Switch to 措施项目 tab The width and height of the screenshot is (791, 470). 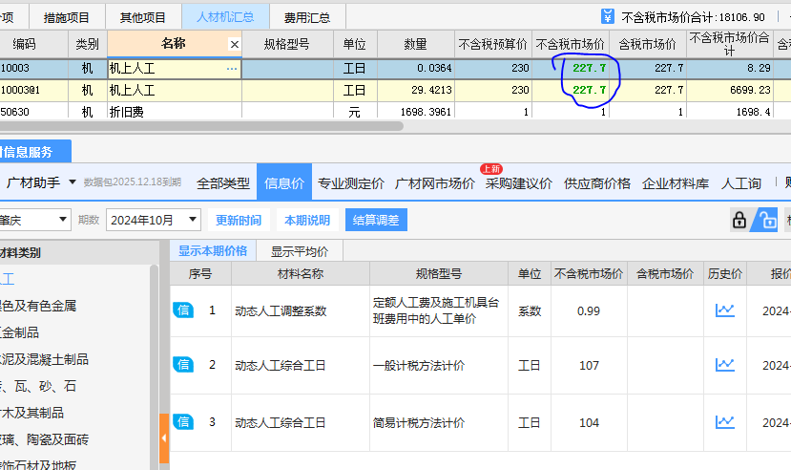pyautogui.click(x=67, y=17)
